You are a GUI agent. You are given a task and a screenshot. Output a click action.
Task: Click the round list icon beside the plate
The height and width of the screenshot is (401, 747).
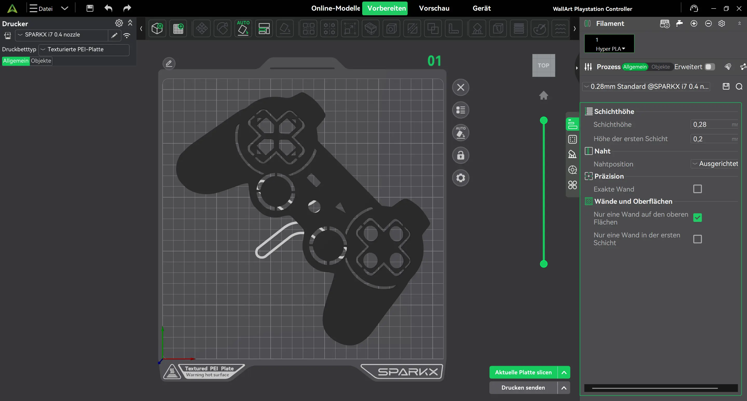coord(461,110)
